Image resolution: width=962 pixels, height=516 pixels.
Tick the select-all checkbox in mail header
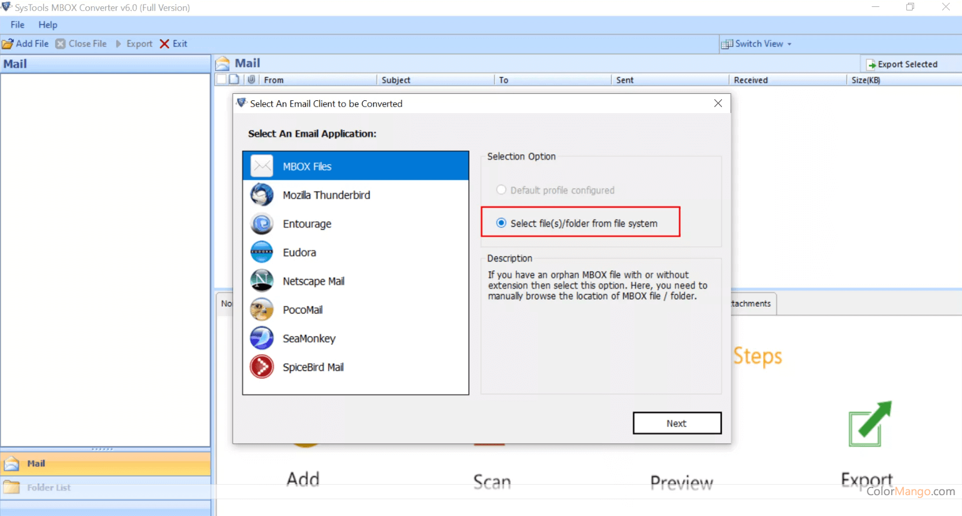click(x=221, y=79)
